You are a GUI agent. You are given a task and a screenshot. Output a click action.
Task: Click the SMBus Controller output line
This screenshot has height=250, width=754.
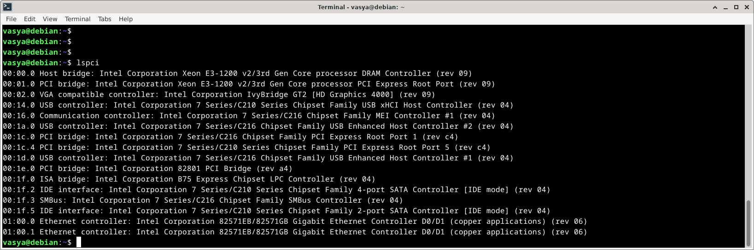203,200
